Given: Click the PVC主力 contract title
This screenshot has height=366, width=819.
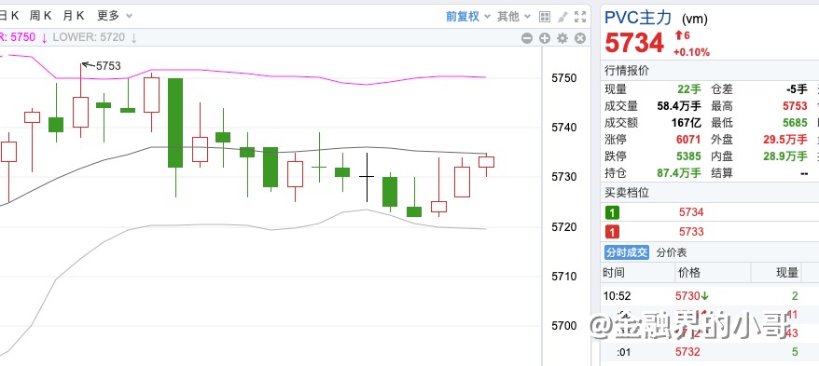Looking at the screenshot, I should (638, 18).
